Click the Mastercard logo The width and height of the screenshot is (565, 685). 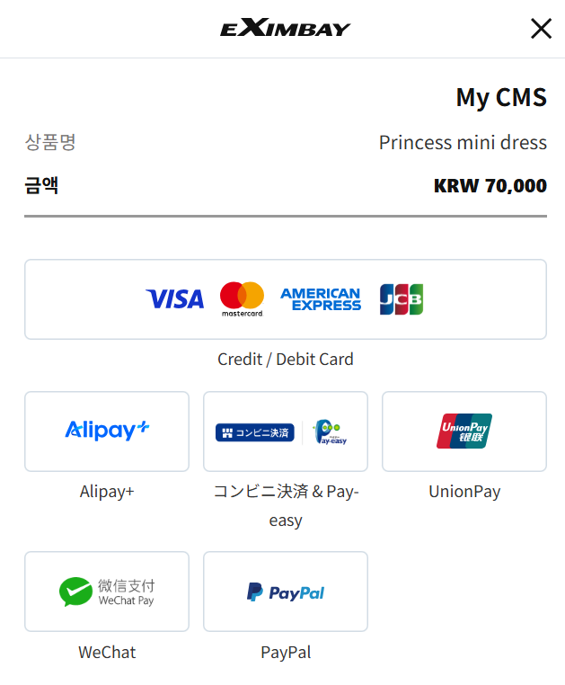click(x=242, y=299)
